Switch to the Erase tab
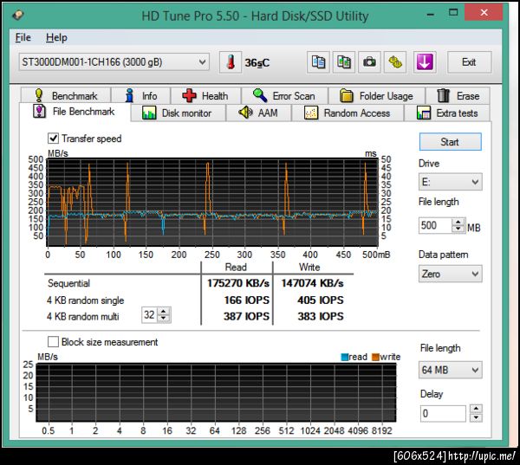Image resolution: width=520 pixels, height=465 pixels. (x=458, y=96)
